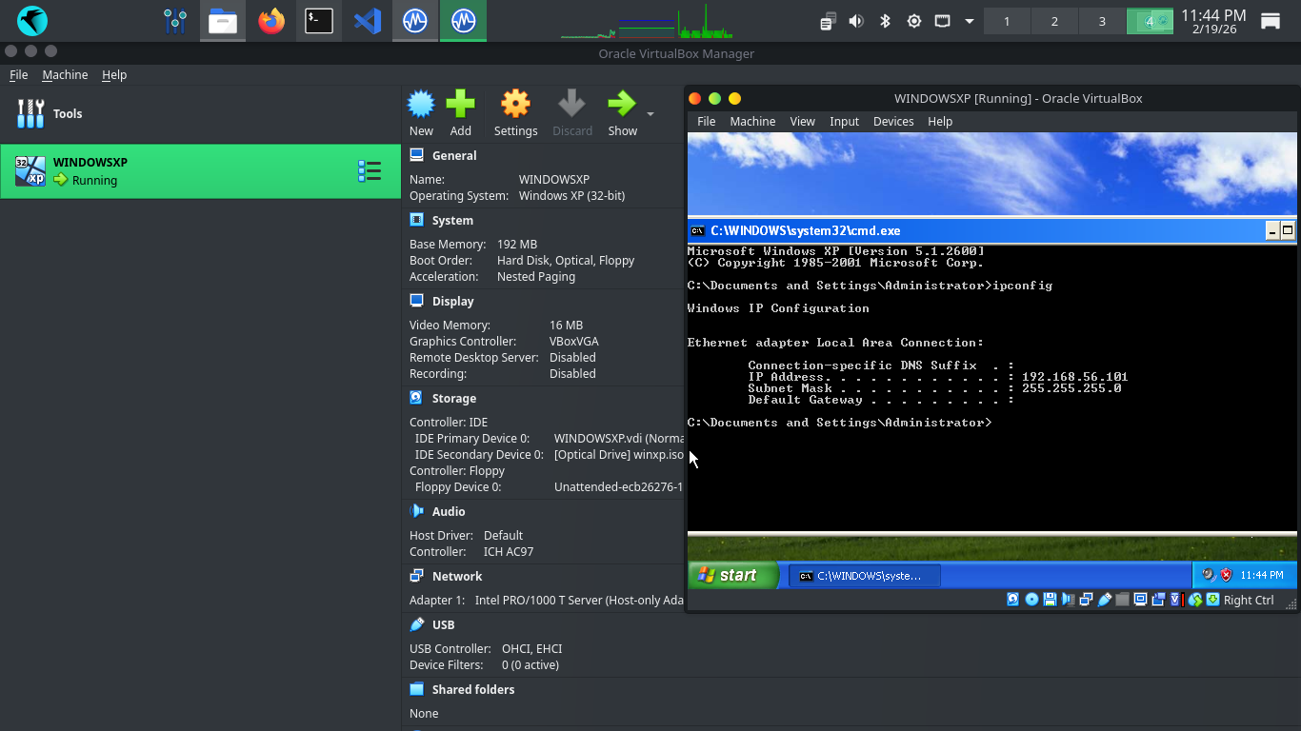Click the volume icon in top panel
The width and height of the screenshot is (1301, 731).
pos(856,21)
